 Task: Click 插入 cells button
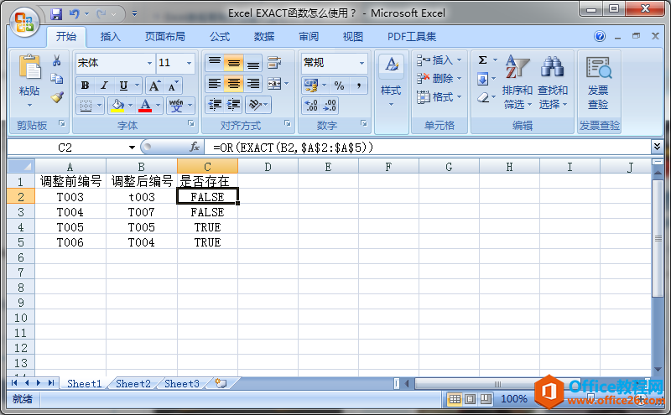tap(439, 60)
